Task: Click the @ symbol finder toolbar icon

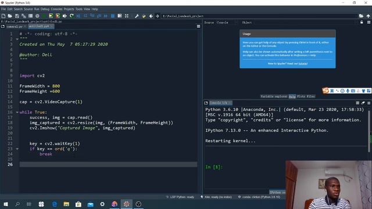Action: tap(37, 16)
